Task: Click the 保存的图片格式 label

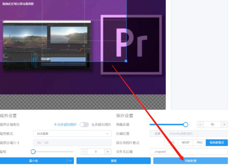Action: click(128, 143)
